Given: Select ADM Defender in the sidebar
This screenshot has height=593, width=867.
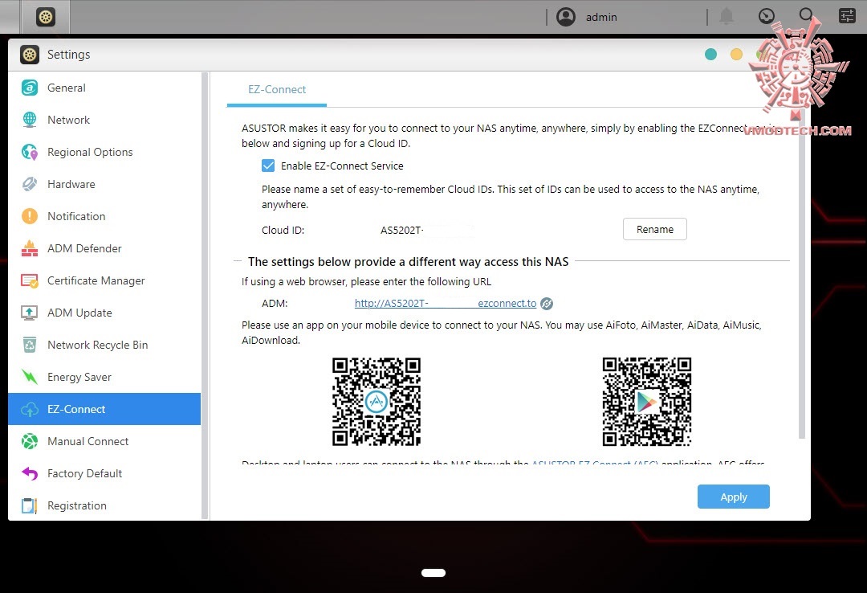Looking at the screenshot, I should pyautogui.click(x=104, y=248).
